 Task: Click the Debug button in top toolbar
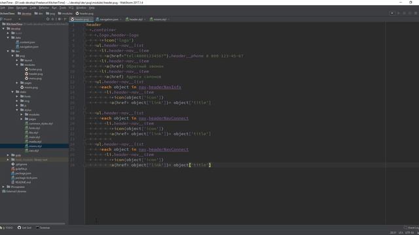[404, 13]
